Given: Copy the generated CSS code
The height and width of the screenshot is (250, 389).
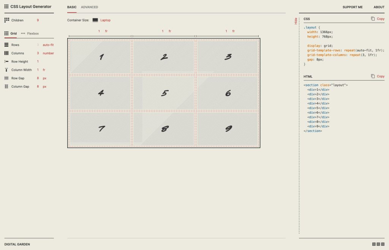Looking at the screenshot, I should (378, 19).
